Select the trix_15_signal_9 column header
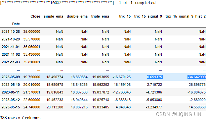Image resolution: width=206 pixels, height=120 pixels. [x=148, y=17]
